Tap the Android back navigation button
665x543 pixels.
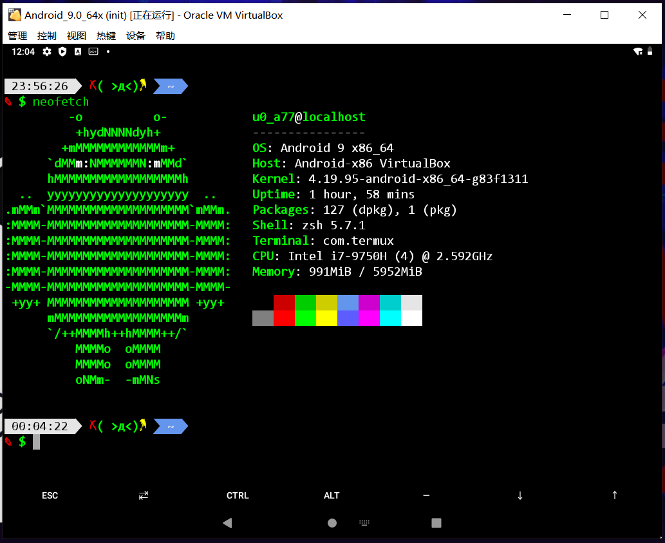227,523
